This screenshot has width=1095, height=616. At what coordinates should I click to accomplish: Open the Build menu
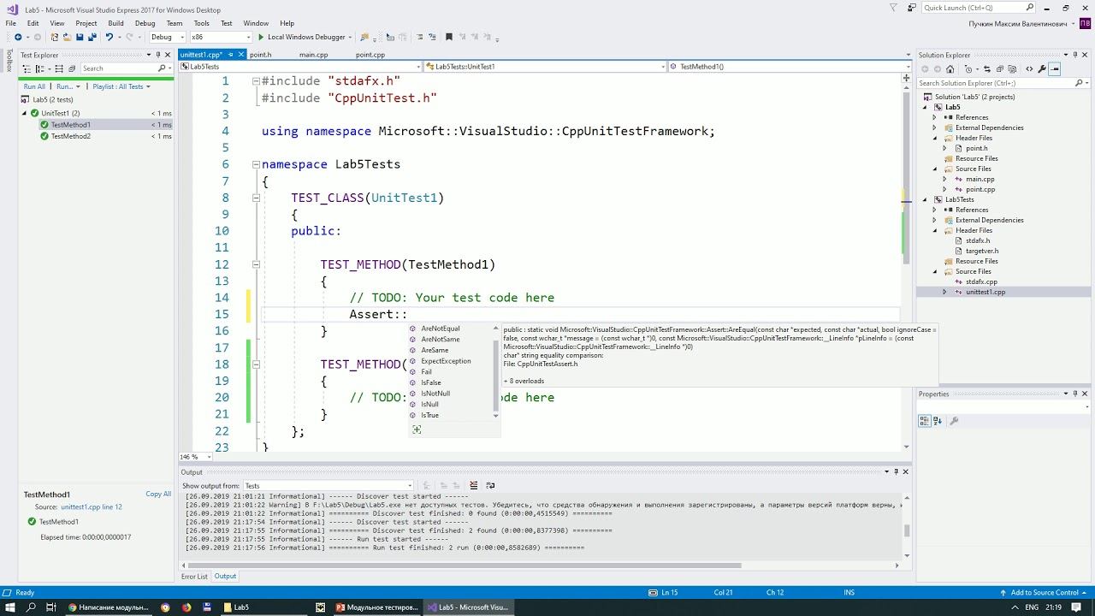115,23
